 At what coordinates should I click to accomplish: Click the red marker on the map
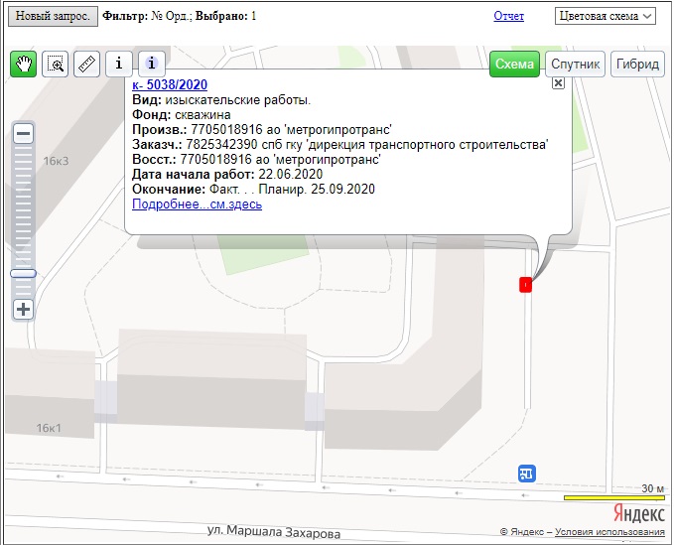tap(525, 285)
